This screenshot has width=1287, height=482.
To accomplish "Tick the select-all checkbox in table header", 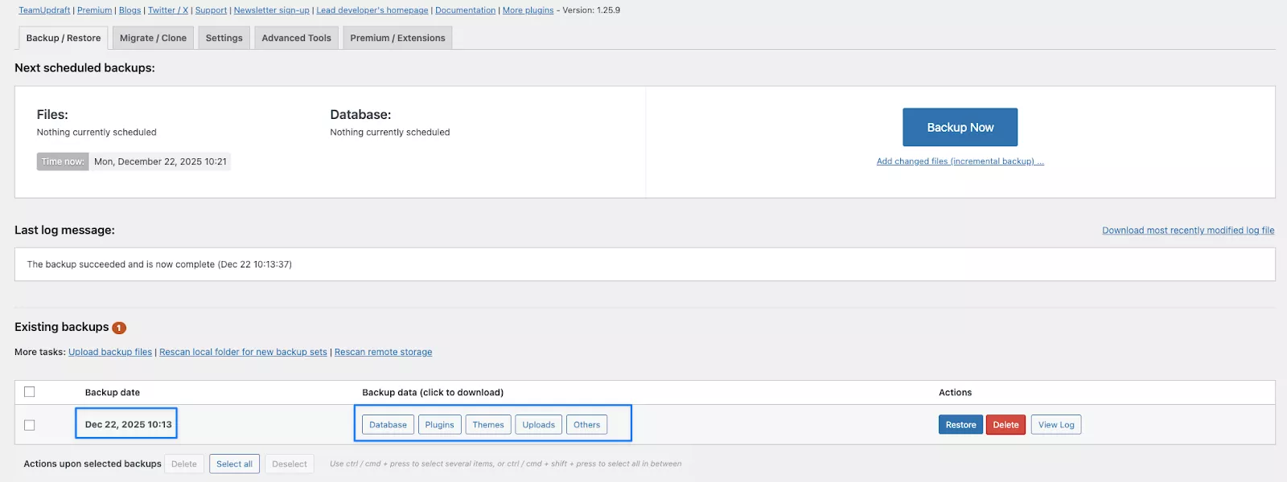I will tap(30, 392).
